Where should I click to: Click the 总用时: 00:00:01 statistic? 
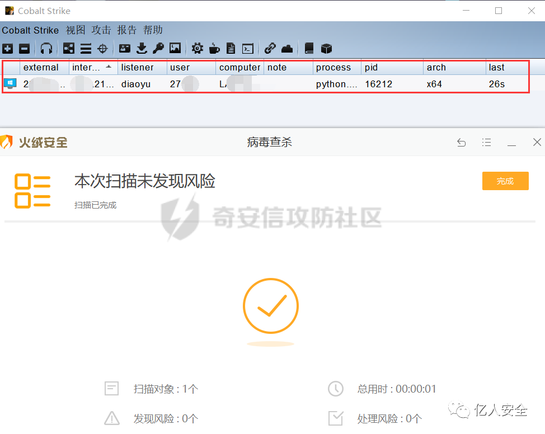coord(397,389)
